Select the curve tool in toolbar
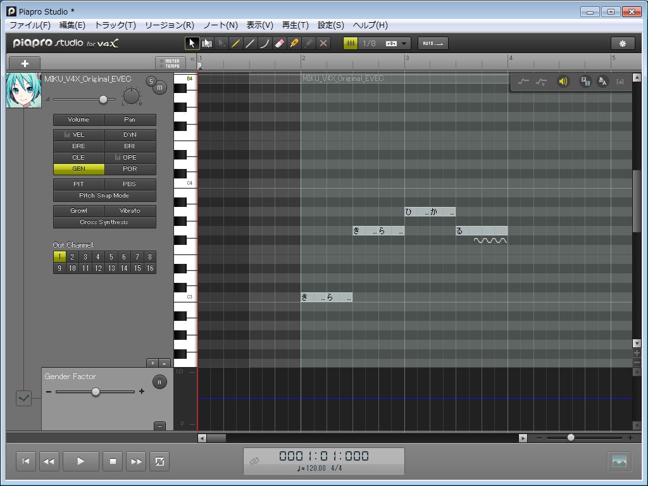 (x=265, y=44)
